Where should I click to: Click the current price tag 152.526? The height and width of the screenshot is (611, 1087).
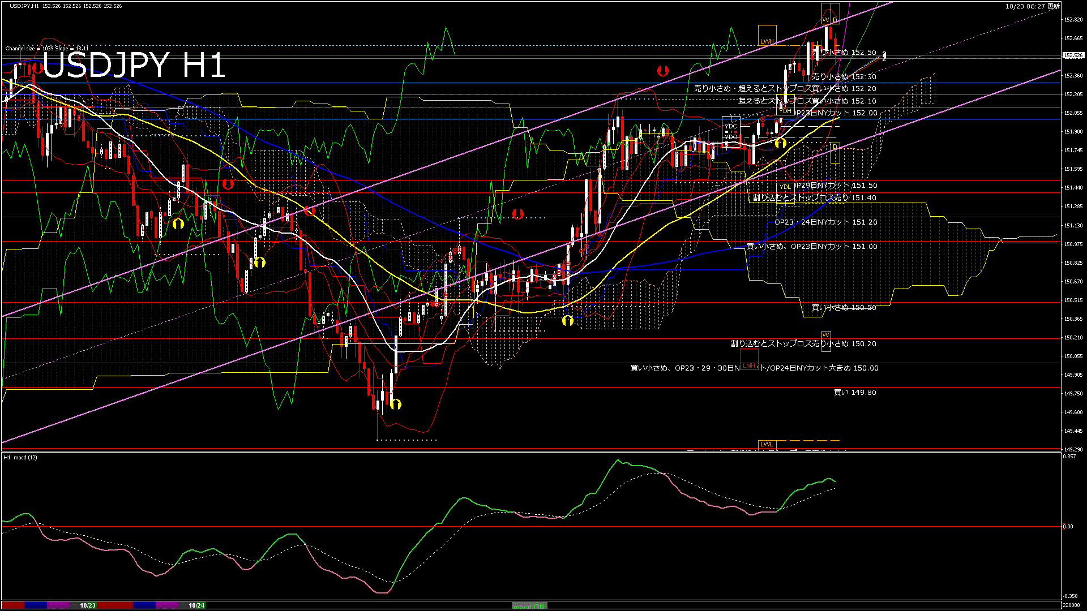point(1073,55)
